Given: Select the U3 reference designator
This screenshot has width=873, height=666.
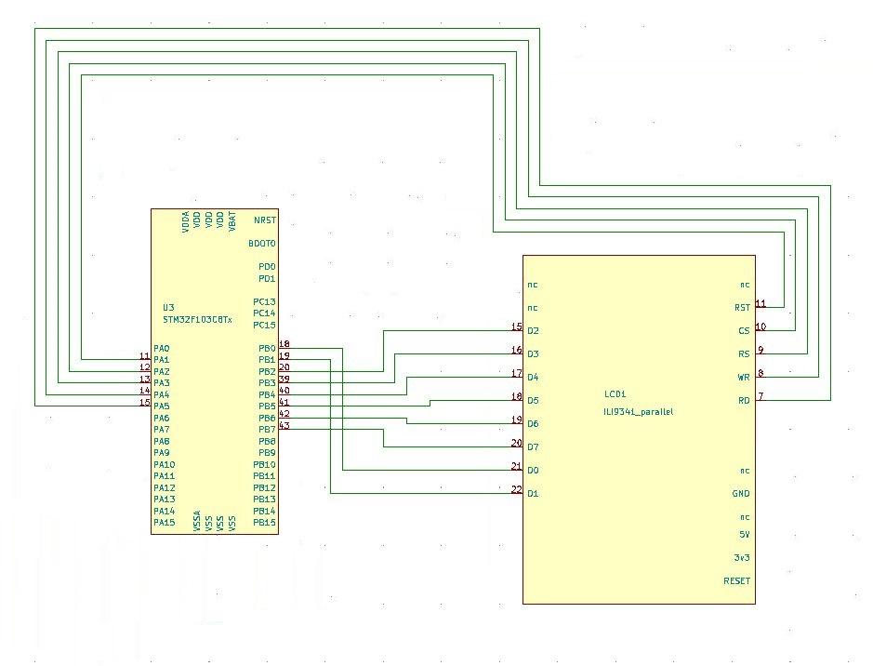Looking at the screenshot, I should (x=168, y=307).
